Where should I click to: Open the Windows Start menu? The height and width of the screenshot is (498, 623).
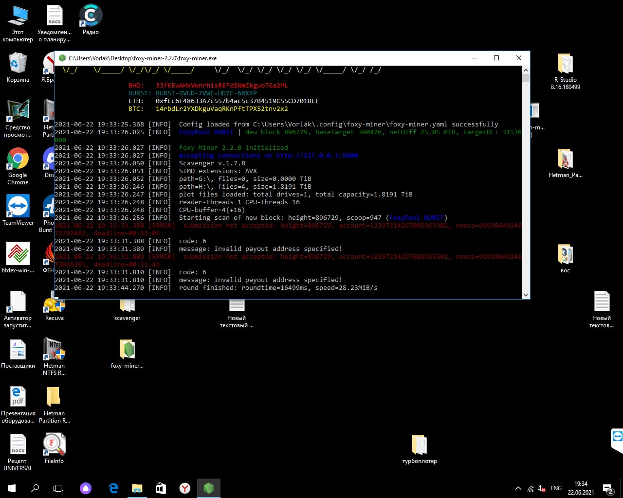pyautogui.click(x=12, y=488)
